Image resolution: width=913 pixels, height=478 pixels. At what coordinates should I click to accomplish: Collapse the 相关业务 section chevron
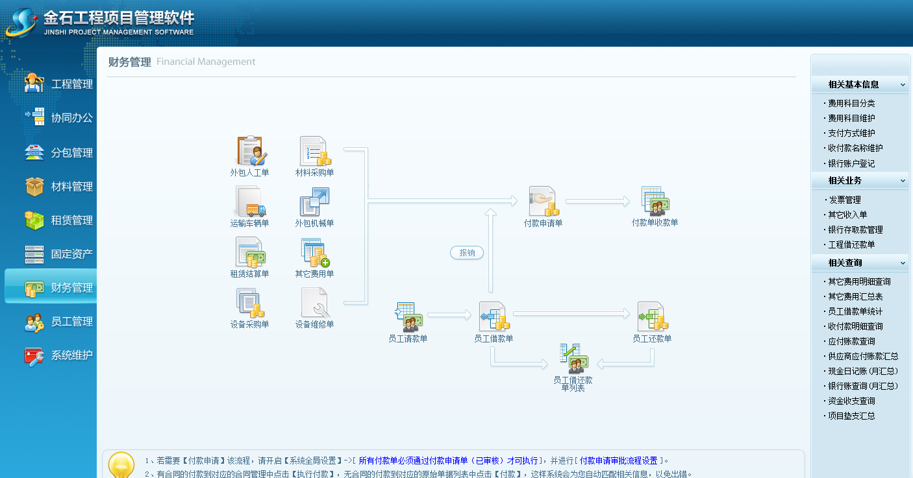(x=902, y=181)
